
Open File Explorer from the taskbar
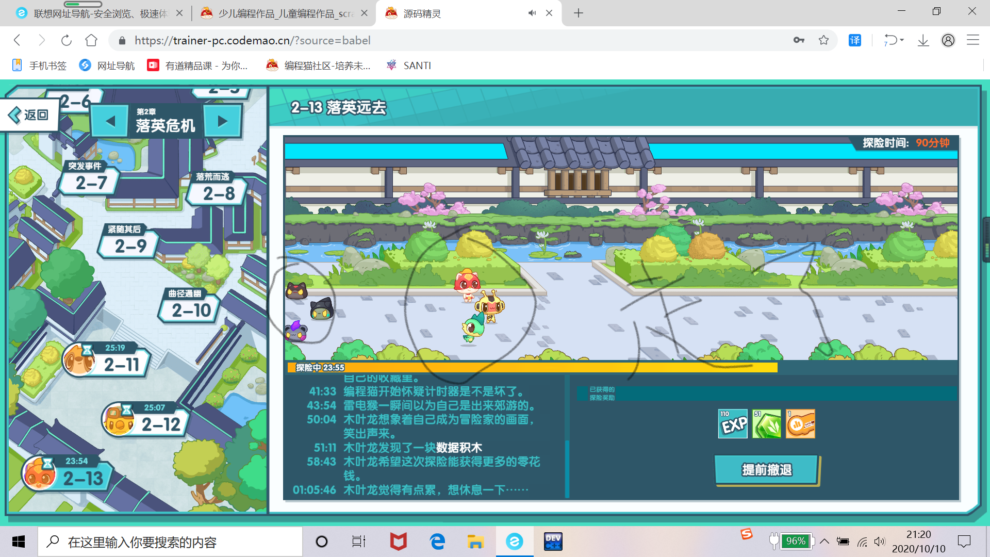(x=475, y=542)
